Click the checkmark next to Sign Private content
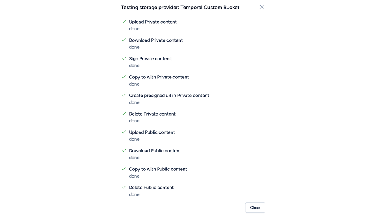Screen dimensions: 385x216 click(x=124, y=58)
